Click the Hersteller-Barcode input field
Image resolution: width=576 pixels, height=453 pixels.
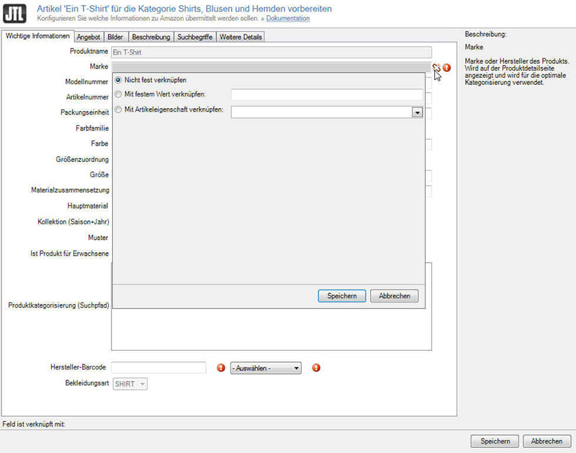[x=158, y=368]
